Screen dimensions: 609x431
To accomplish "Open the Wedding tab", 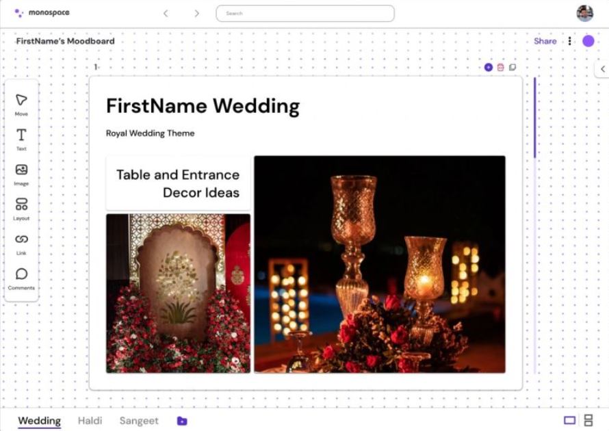I will [x=39, y=421].
